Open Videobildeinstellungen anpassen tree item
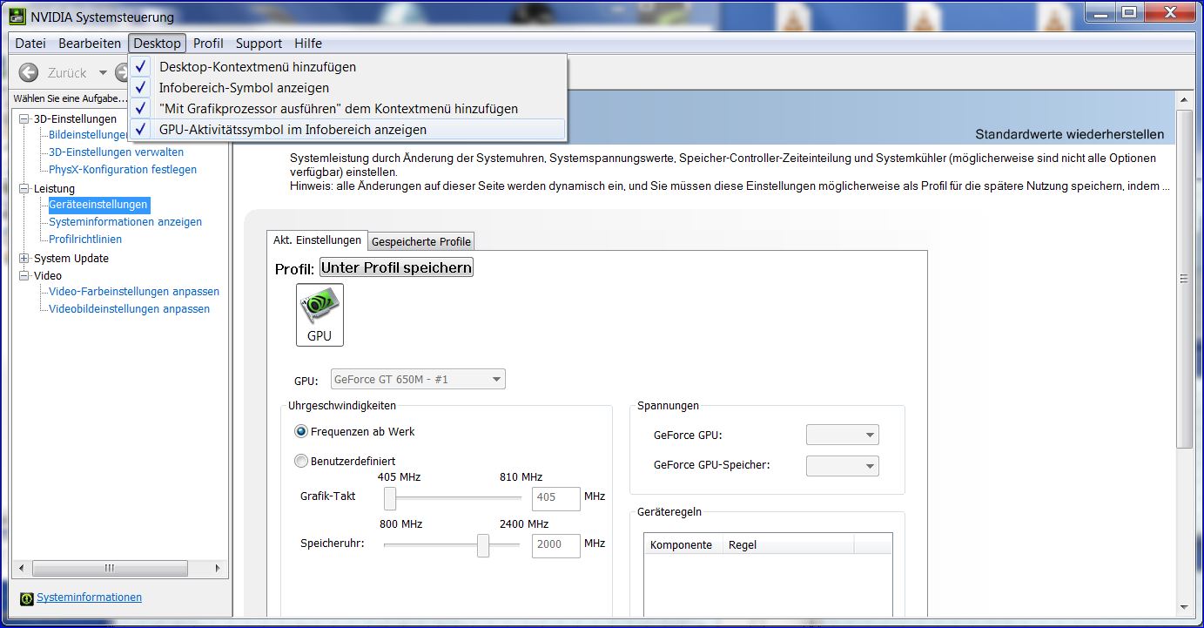This screenshot has height=628, width=1204. 129,308
